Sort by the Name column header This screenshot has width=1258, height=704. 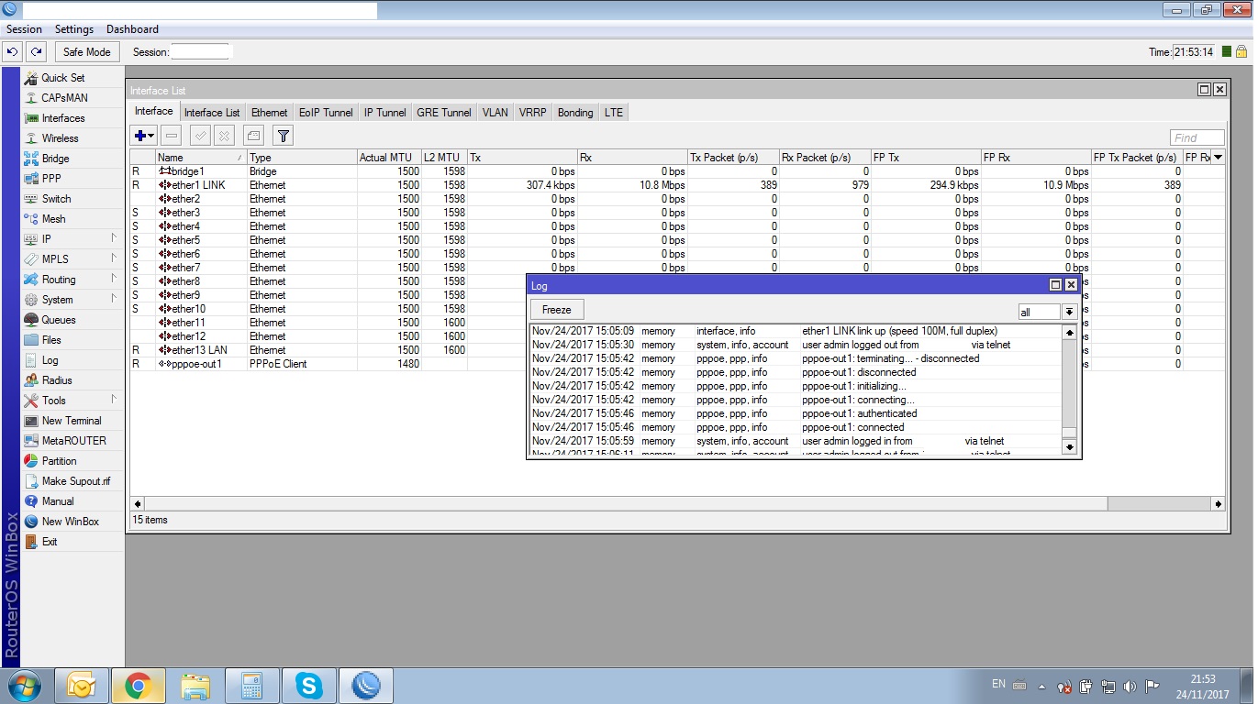click(x=201, y=158)
